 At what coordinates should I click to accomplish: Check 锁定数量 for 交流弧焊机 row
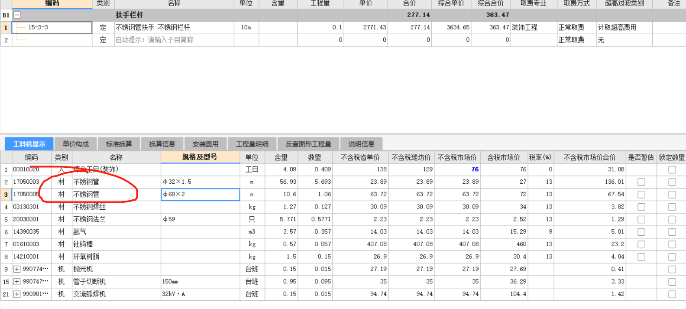tap(672, 294)
